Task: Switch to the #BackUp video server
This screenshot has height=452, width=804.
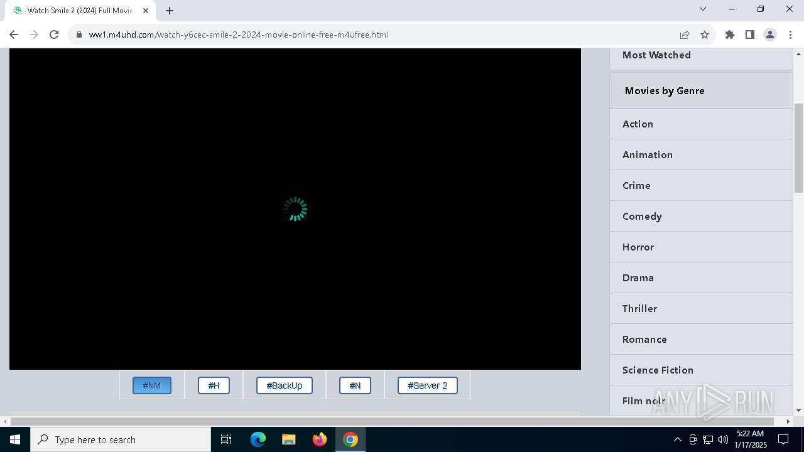Action: coord(285,385)
